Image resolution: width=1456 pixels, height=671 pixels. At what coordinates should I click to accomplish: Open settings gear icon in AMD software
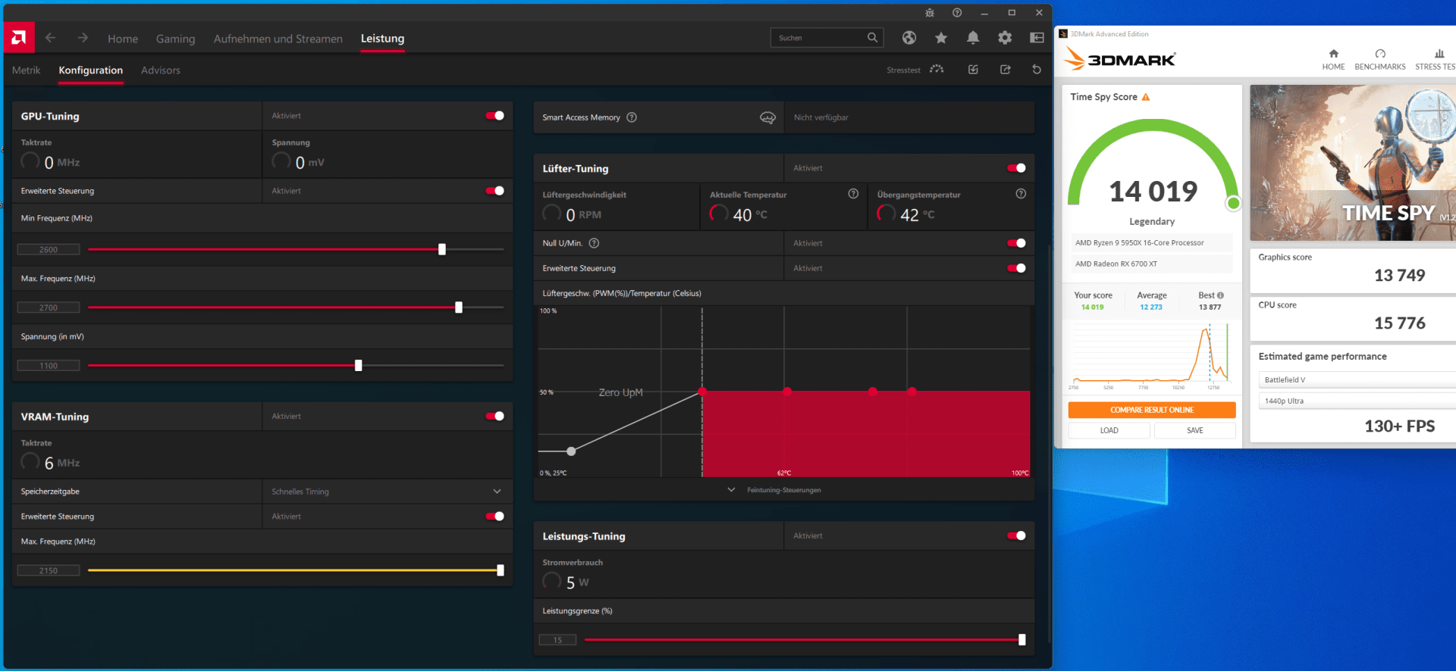tap(1005, 38)
